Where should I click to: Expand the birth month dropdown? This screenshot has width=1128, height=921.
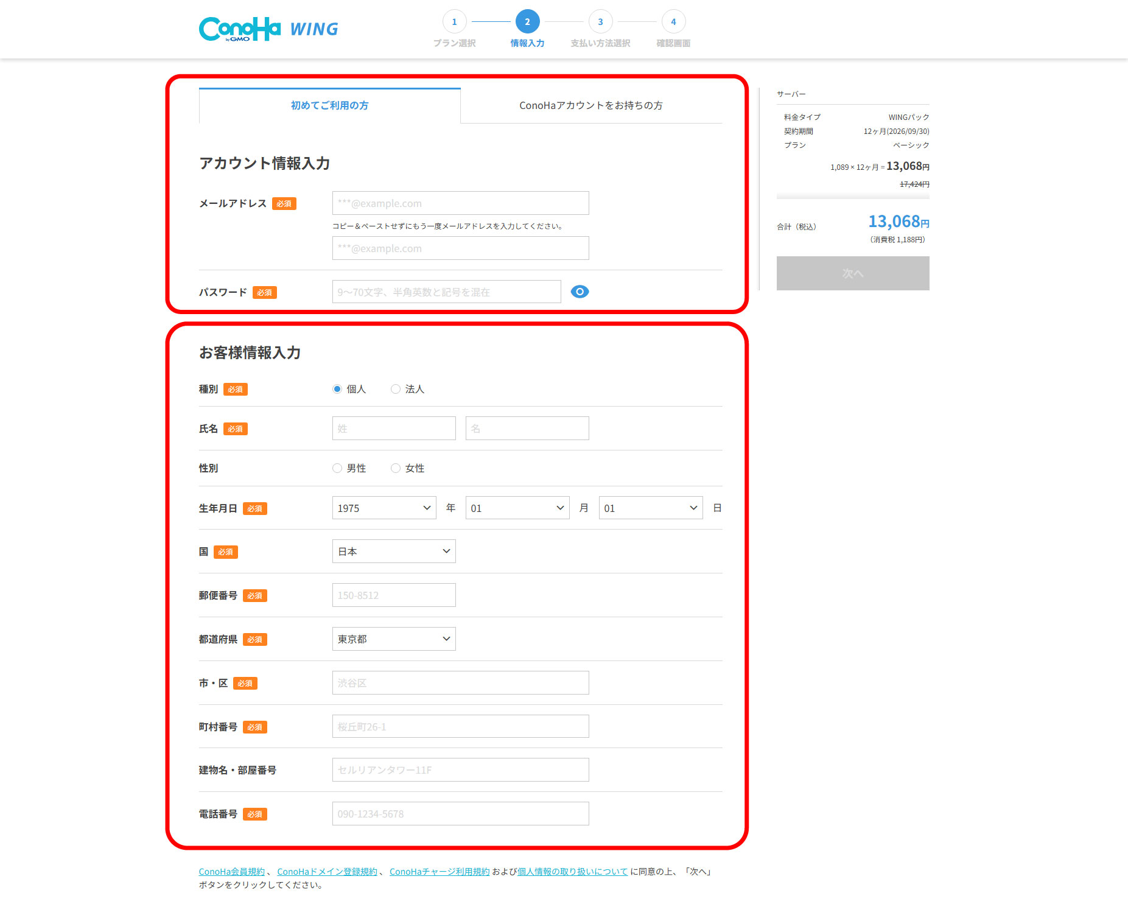517,508
